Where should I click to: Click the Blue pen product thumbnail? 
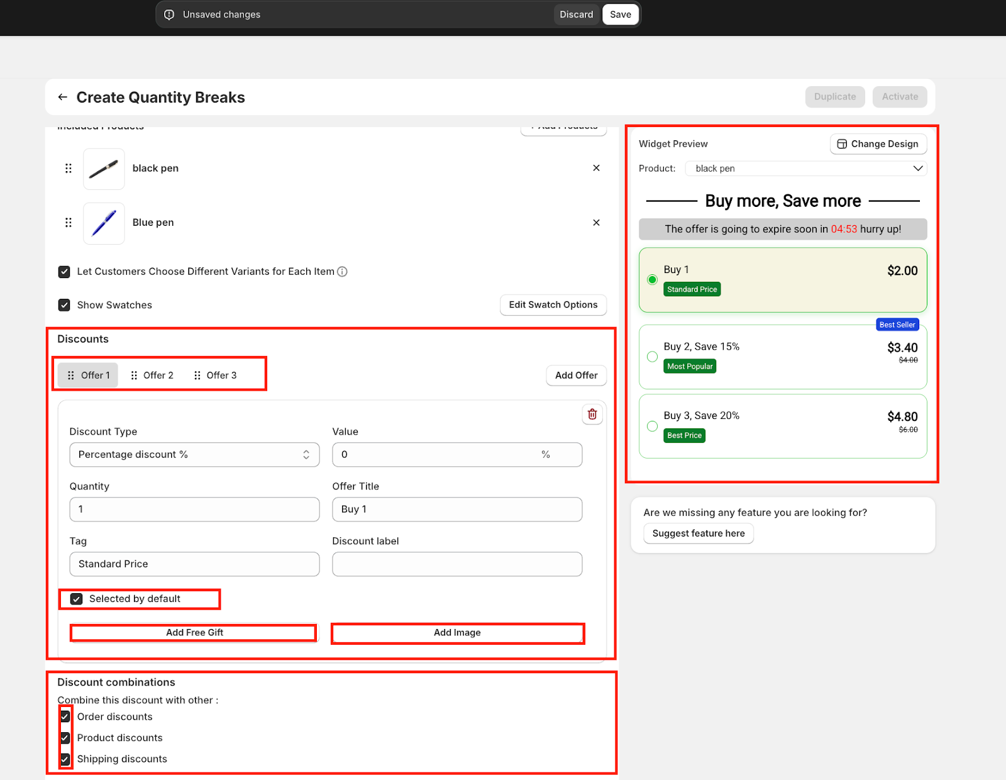coord(104,223)
